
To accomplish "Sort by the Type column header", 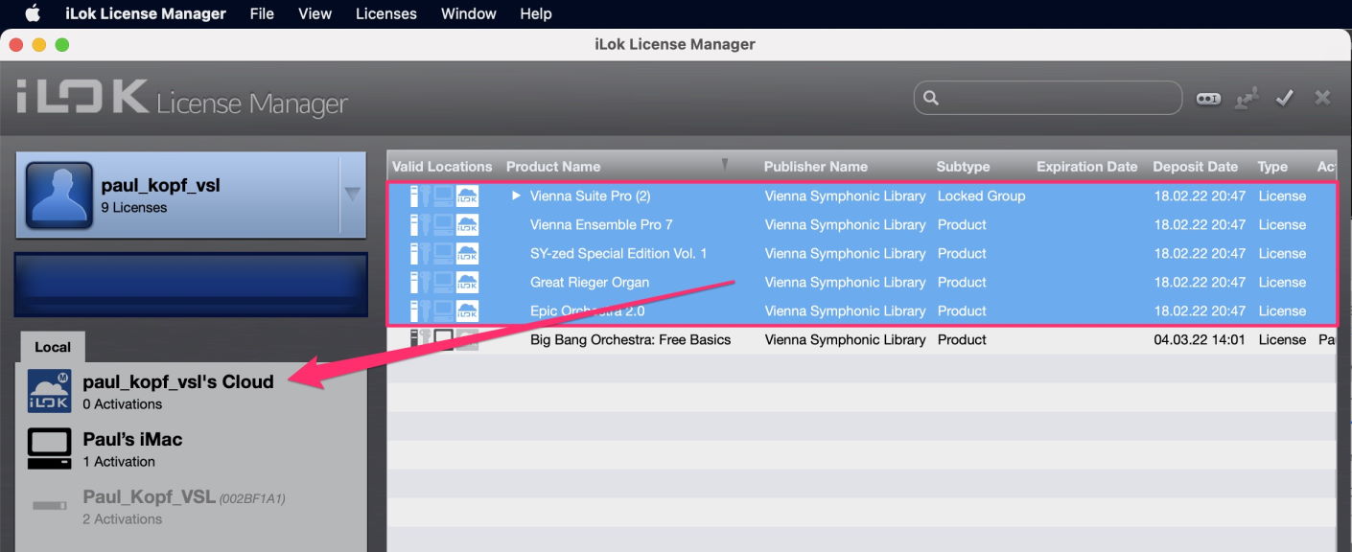I will 1272,167.
